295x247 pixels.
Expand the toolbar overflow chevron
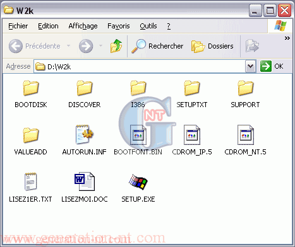point(287,38)
